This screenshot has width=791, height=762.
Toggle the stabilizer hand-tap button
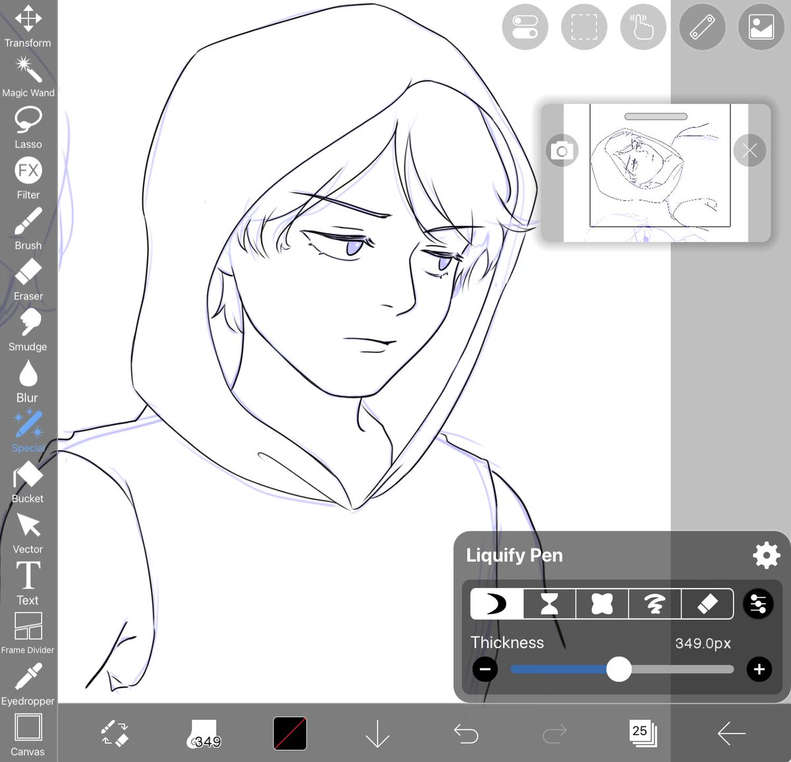pos(643,27)
